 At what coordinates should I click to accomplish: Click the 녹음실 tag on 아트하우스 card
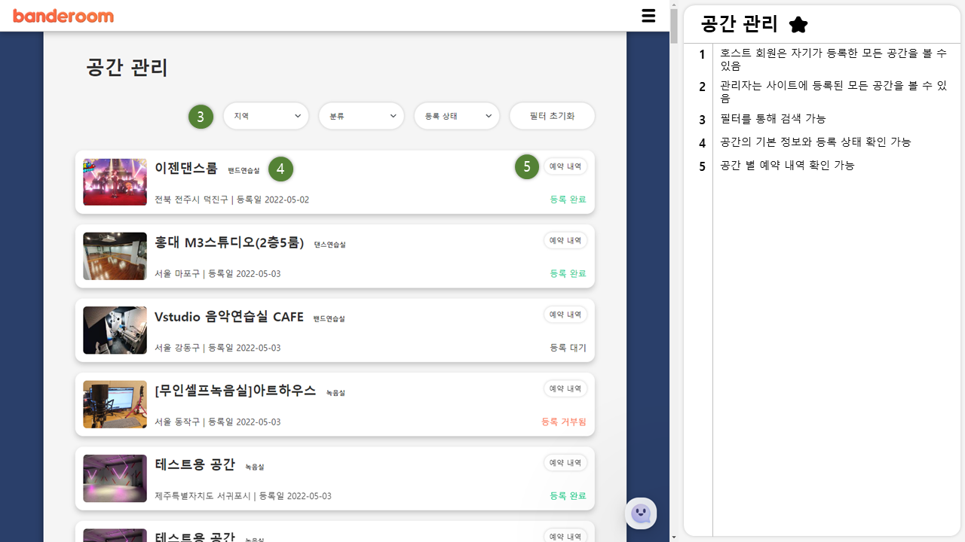click(334, 392)
